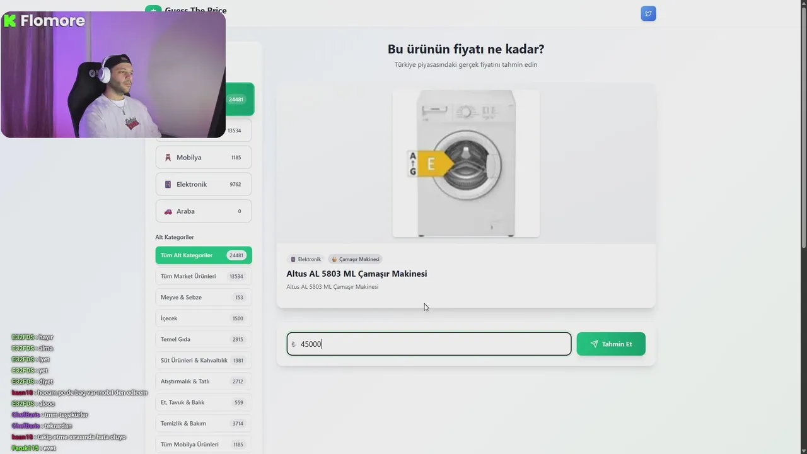The width and height of the screenshot is (807, 454).
Task: Click the chair icon beside Mobilya
Action: (x=168, y=158)
